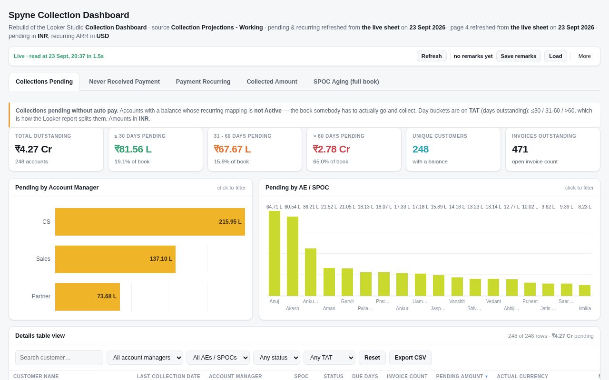The image size is (609, 380).
Task: Sort by Invoice Count column header
Action: pyautogui.click(x=407, y=376)
